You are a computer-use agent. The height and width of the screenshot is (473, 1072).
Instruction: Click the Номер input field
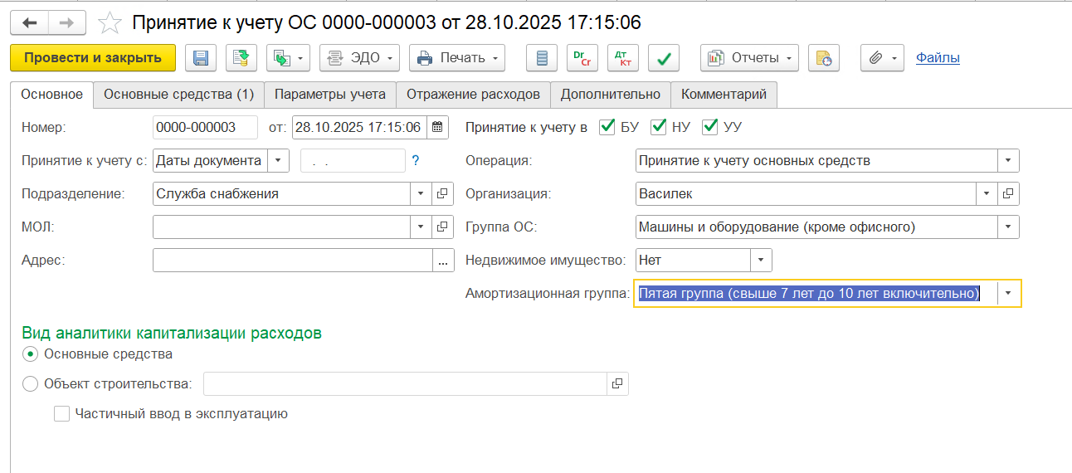click(207, 128)
